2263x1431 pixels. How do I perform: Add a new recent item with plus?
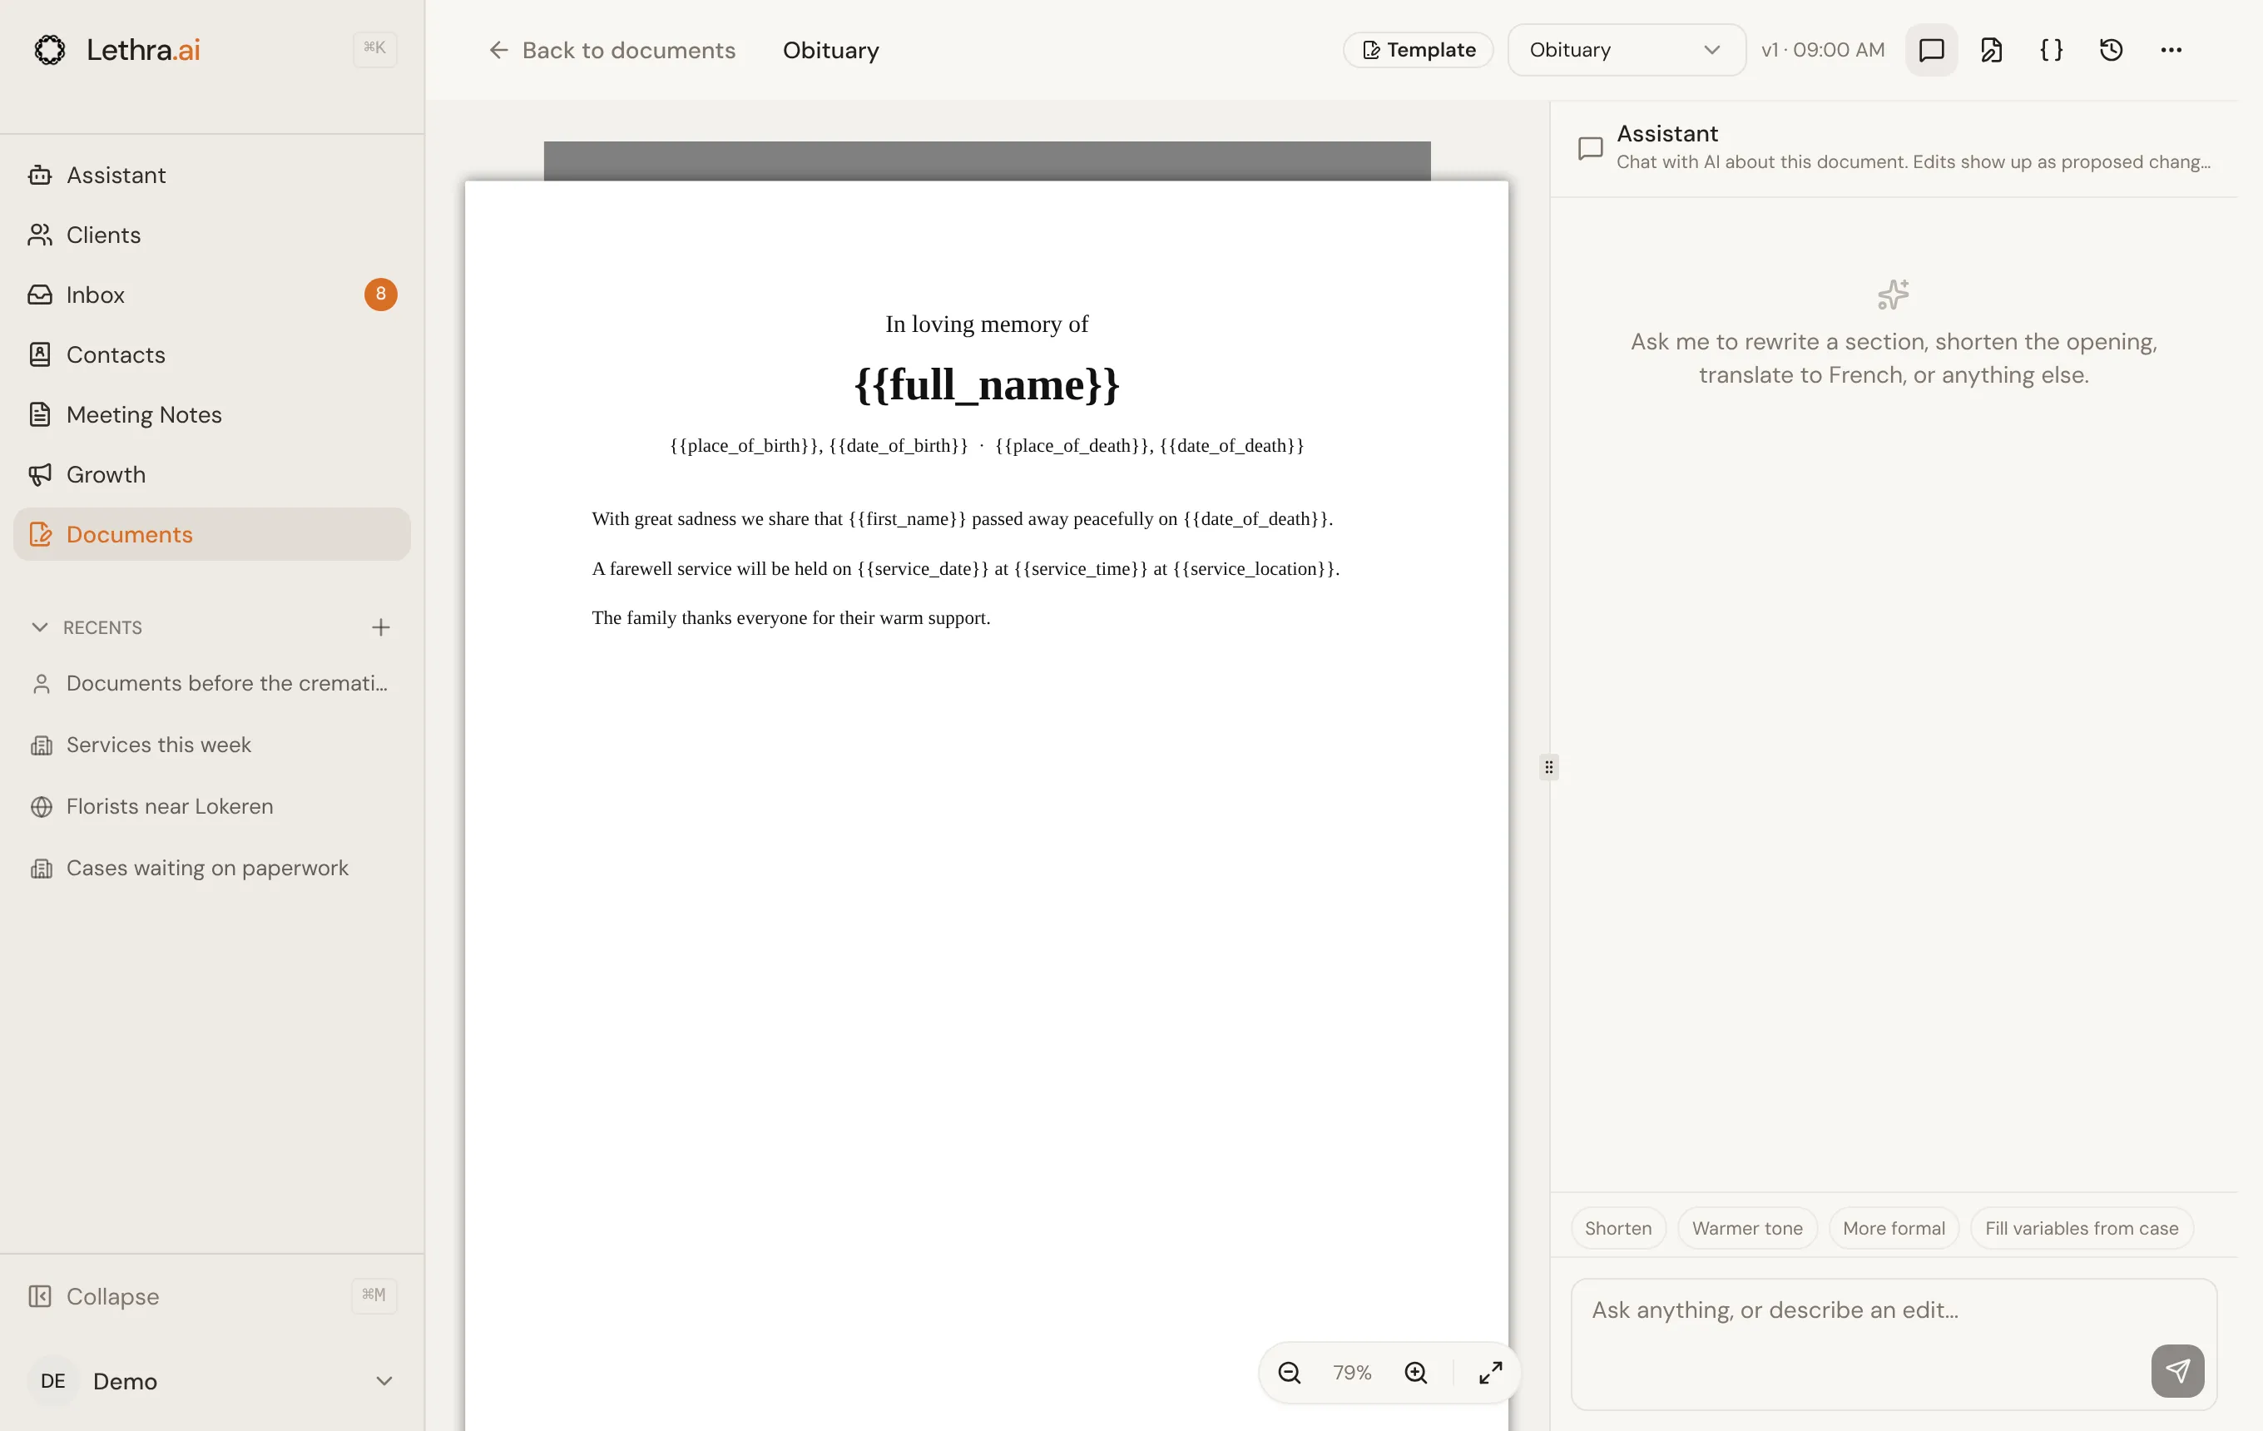pyautogui.click(x=380, y=626)
